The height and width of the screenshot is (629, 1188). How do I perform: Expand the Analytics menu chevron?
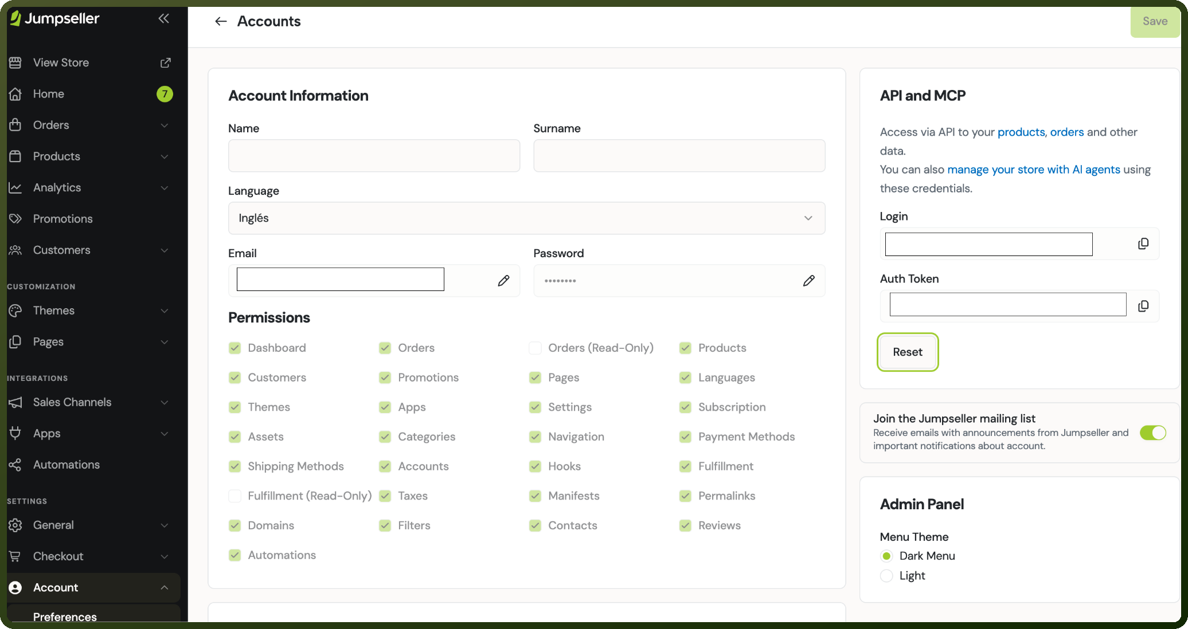165,188
